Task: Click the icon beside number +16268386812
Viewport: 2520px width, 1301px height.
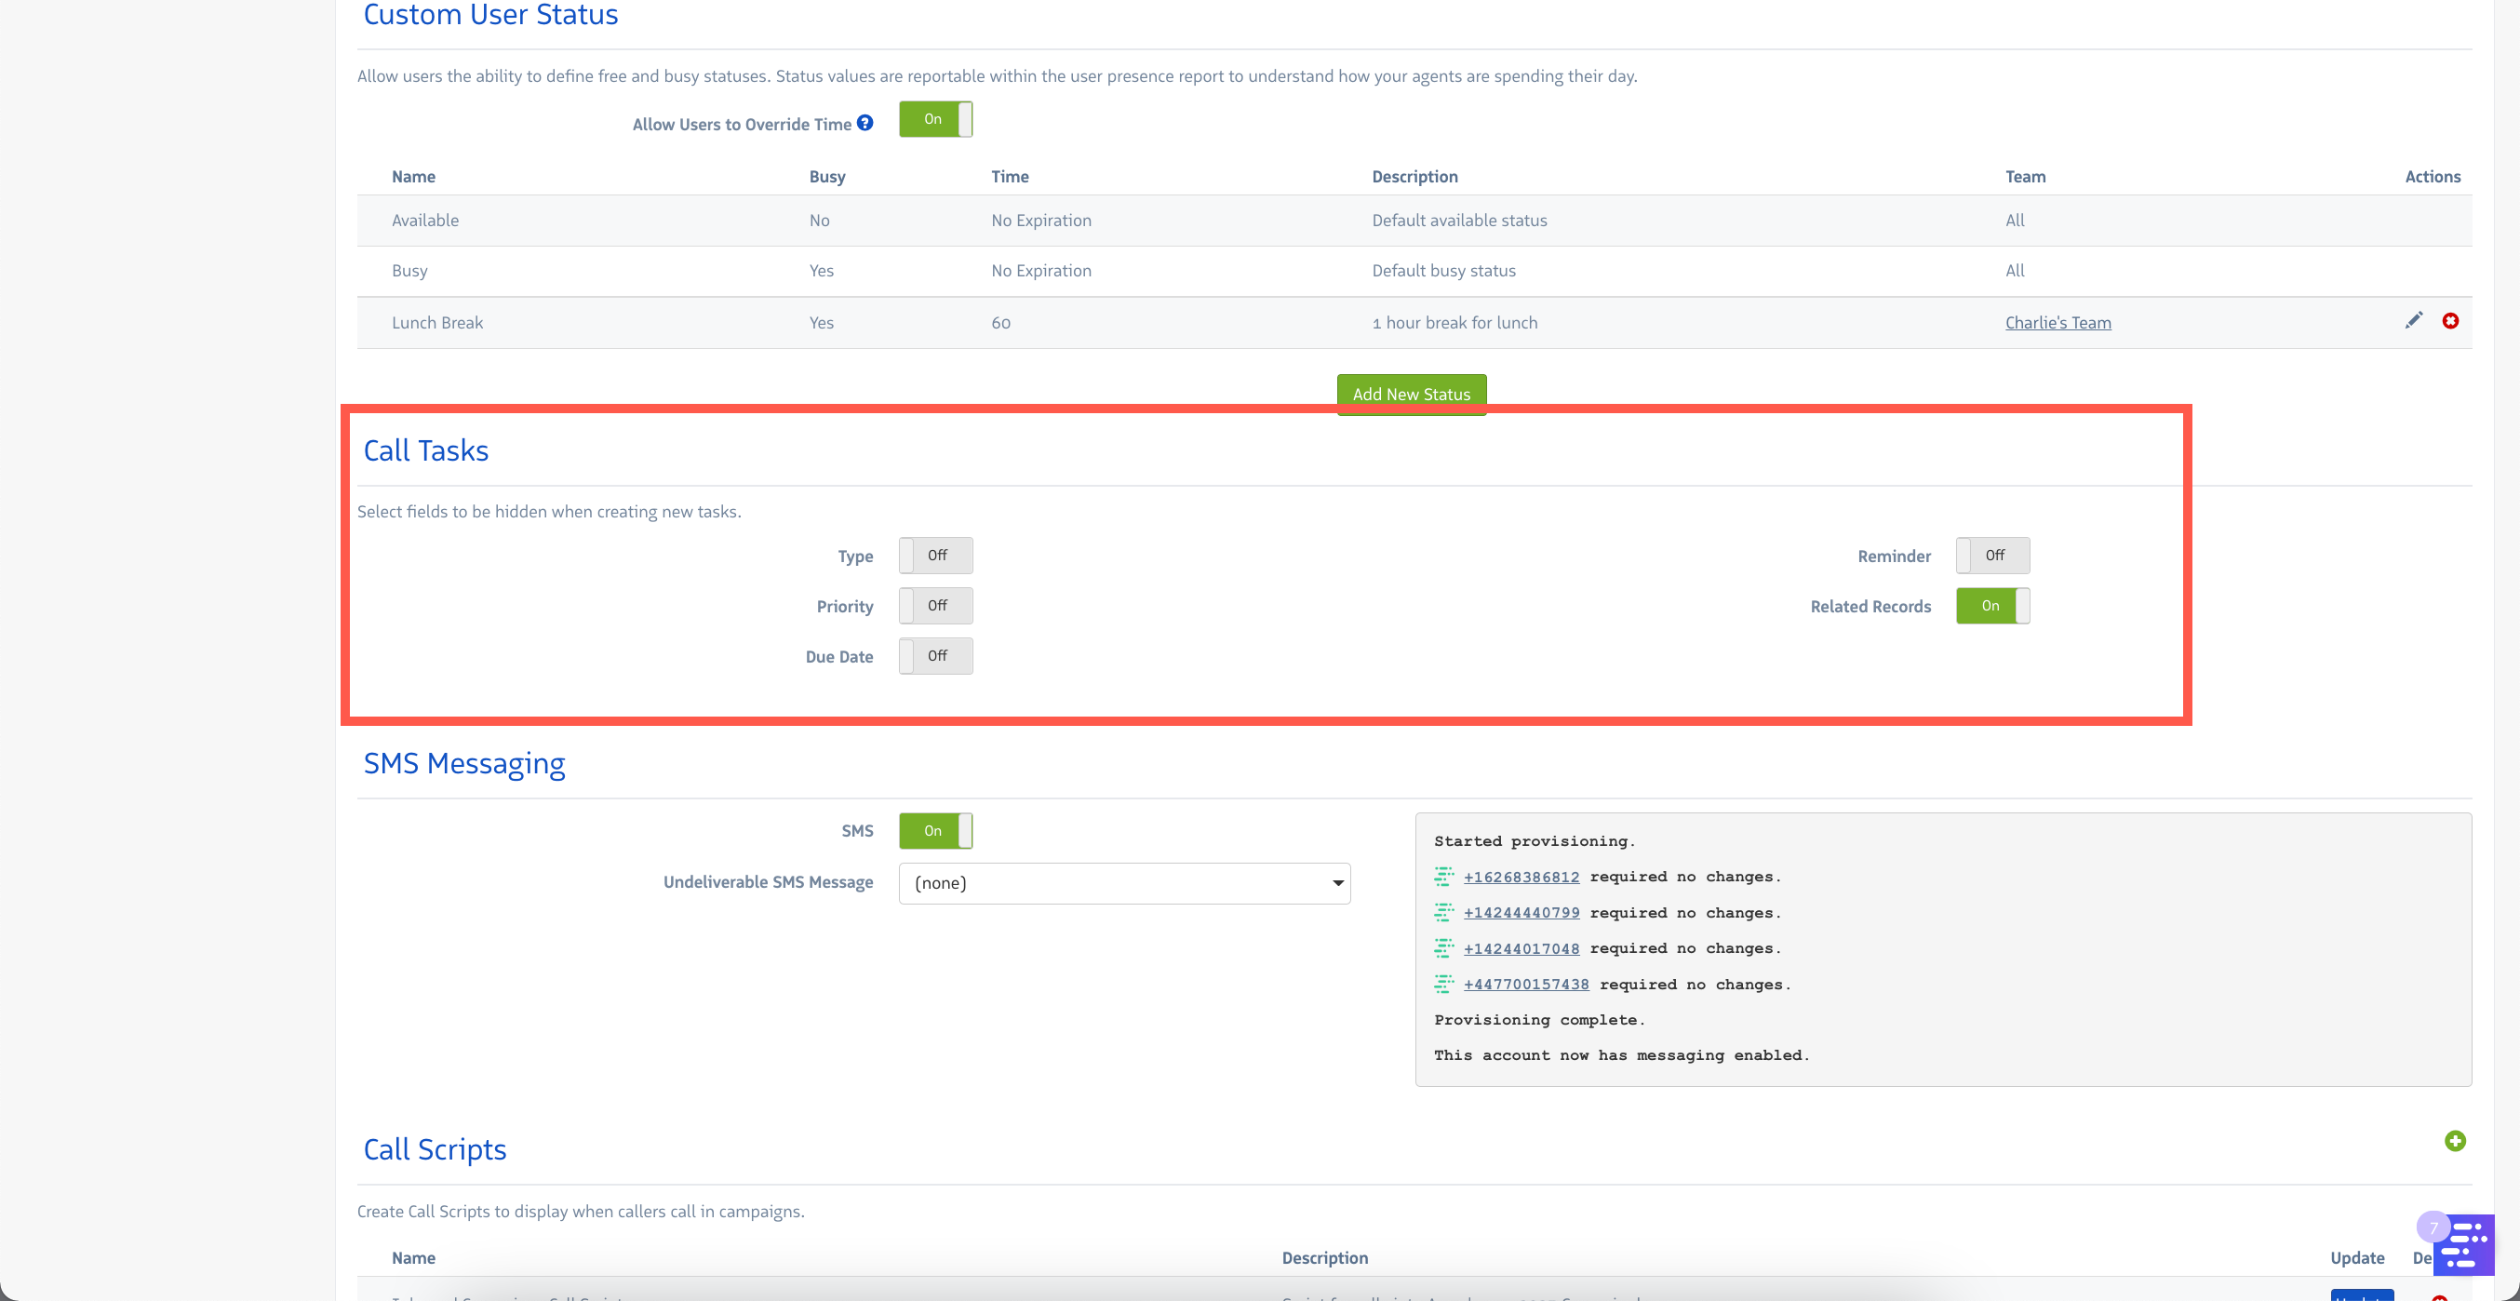Action: [x=1444, y=876]
